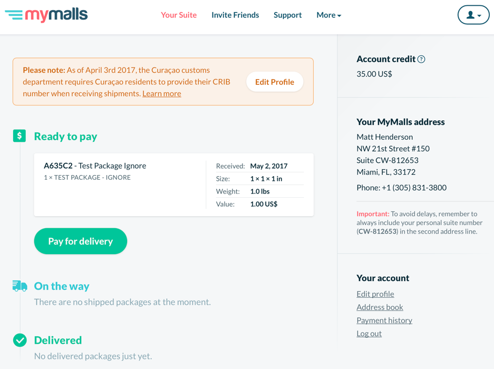Click the Account credit help question icon
494x369 pixels.
coord(421,59)
